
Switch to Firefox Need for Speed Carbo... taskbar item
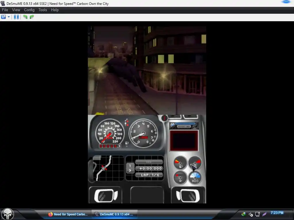tap(68, 214)
